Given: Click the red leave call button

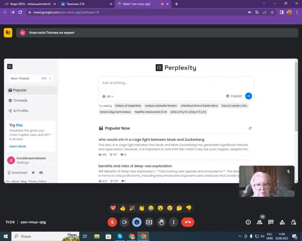Looking at the screenshot, I should [188, 222].
